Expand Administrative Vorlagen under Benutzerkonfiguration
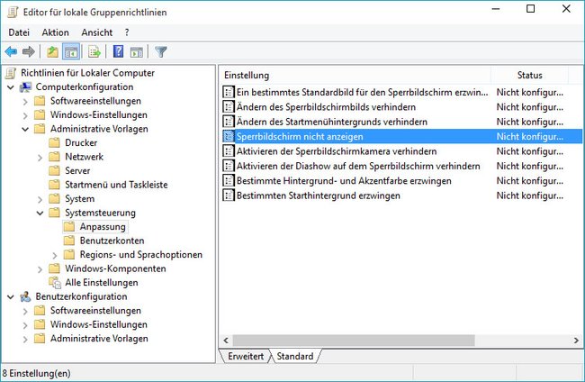Viewport: 585px width, 382px height. pyautogui.click(x=25, y=339)
